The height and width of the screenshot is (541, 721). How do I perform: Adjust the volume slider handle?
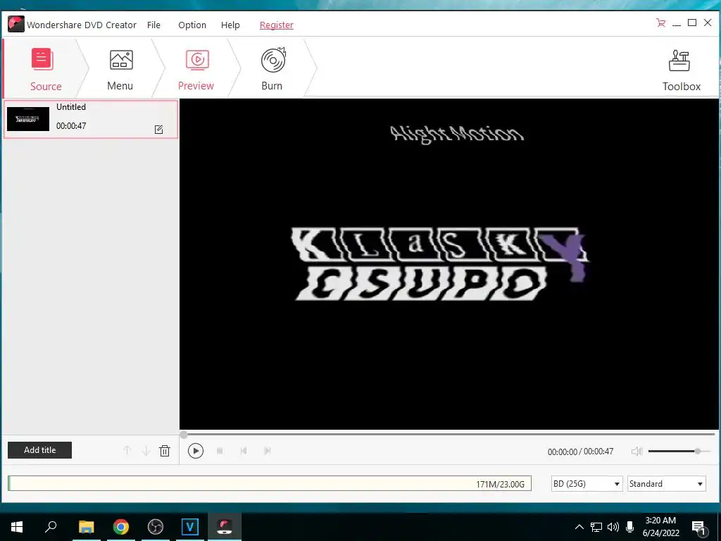[x=698, y=452]
